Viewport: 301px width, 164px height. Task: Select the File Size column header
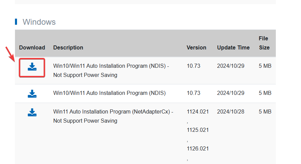click(x=264, y=43)
